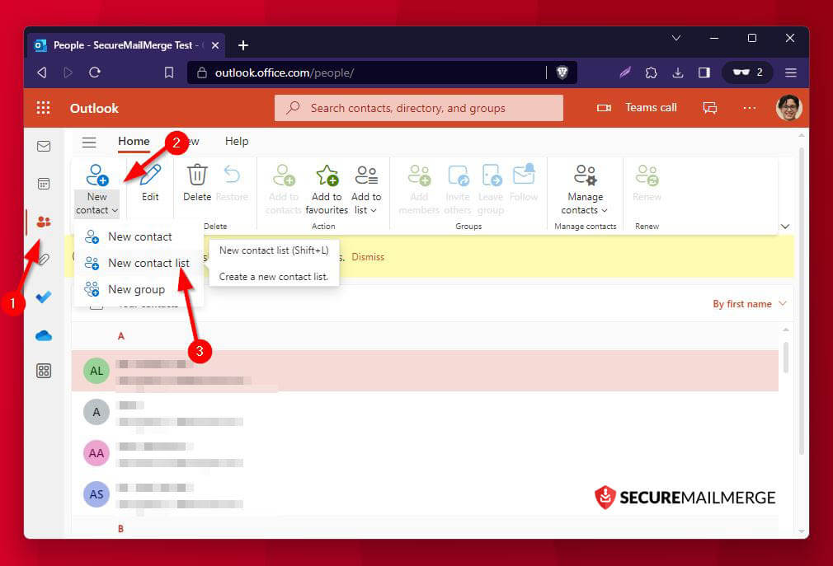Image resolution: width=833 pixels, height=566 pixels.
Task: Click the Delete icon in the ribbon
Action: tap(197, 174)
